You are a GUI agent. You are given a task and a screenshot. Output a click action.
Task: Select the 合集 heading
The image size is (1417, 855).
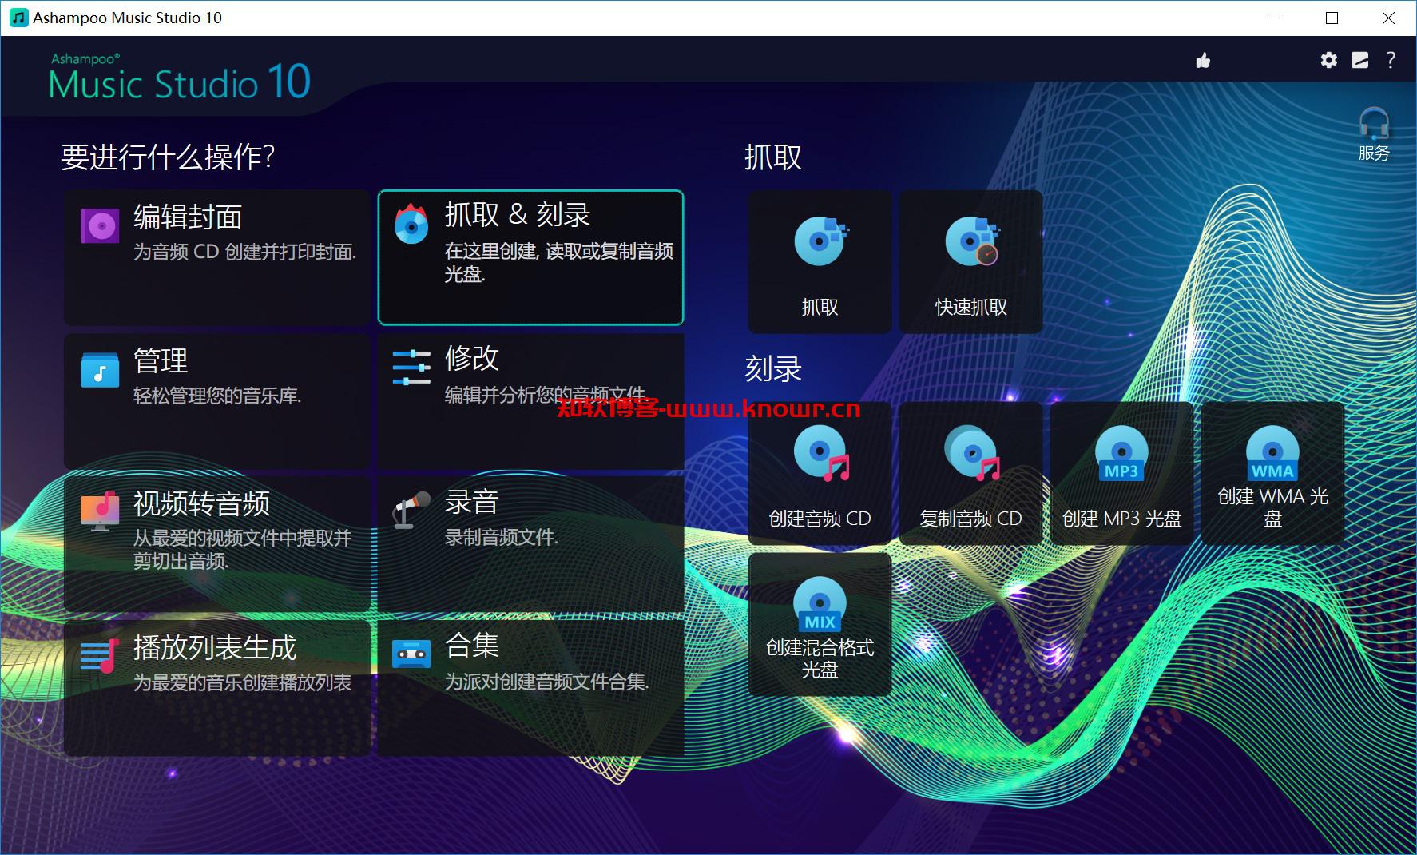tap(472, 645)
